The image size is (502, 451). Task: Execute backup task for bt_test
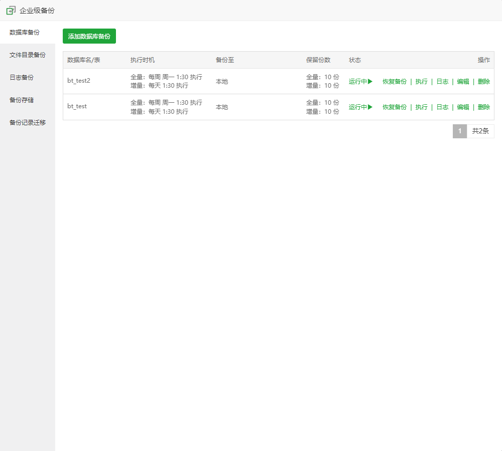point(421,107)
